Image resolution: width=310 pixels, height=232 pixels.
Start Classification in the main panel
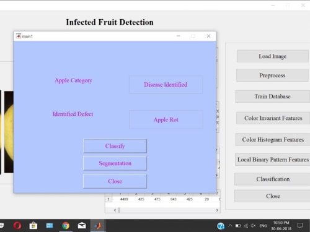[273, 179]
